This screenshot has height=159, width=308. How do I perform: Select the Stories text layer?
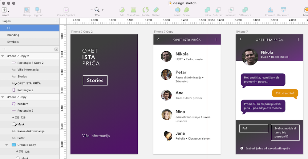pos(30,77)
